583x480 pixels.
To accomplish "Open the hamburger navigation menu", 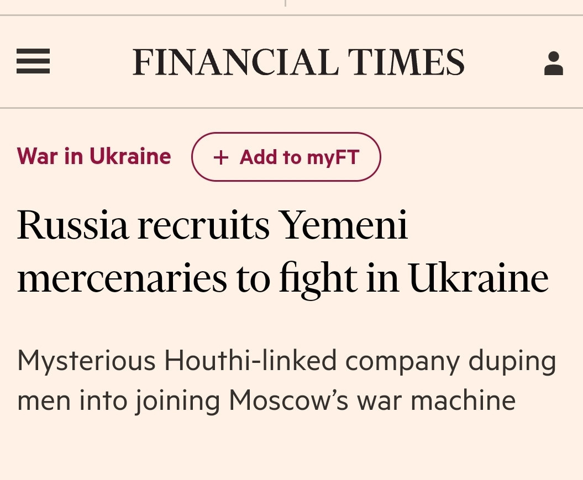I will [33, 61].
